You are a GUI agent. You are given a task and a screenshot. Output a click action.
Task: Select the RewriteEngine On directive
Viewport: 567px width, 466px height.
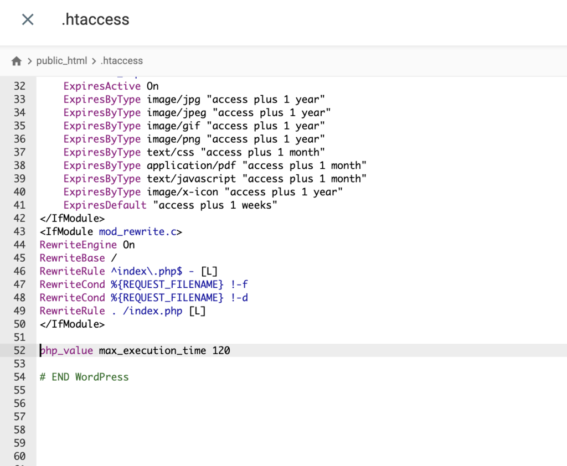84,245
